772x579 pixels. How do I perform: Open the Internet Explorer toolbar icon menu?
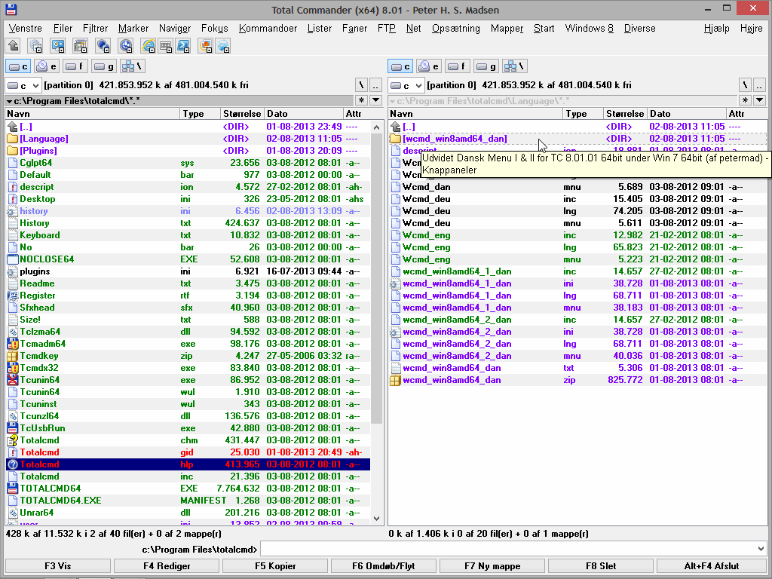pyautogui.click(x=149, y=46)
